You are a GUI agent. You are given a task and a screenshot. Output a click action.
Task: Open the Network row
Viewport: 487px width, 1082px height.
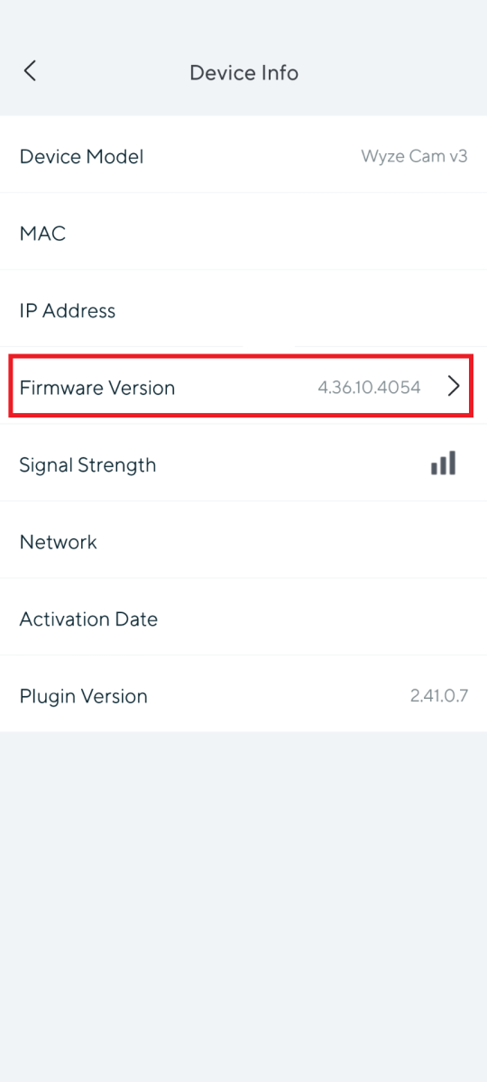pyautogui.click(x=243, y=541)
